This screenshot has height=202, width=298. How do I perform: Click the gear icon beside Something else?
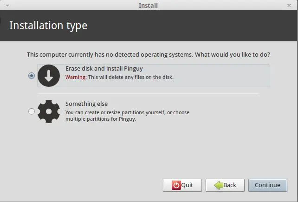point(49,111)
